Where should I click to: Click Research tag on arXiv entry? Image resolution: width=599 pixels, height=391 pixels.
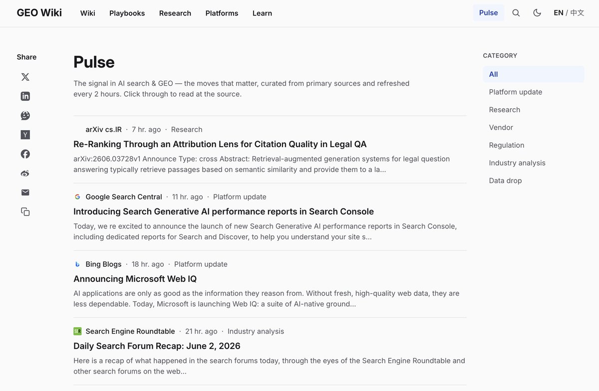187,130
